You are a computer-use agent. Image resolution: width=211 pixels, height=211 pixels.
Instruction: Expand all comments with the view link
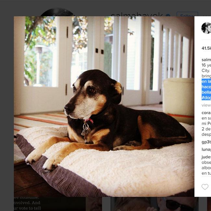click(x=206, y=105)
